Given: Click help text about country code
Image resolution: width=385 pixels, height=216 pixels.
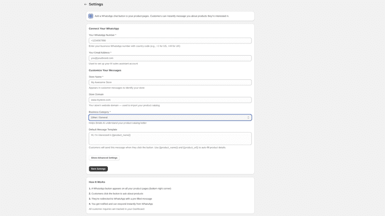Looking at the screenshot, I should point(134,46).
